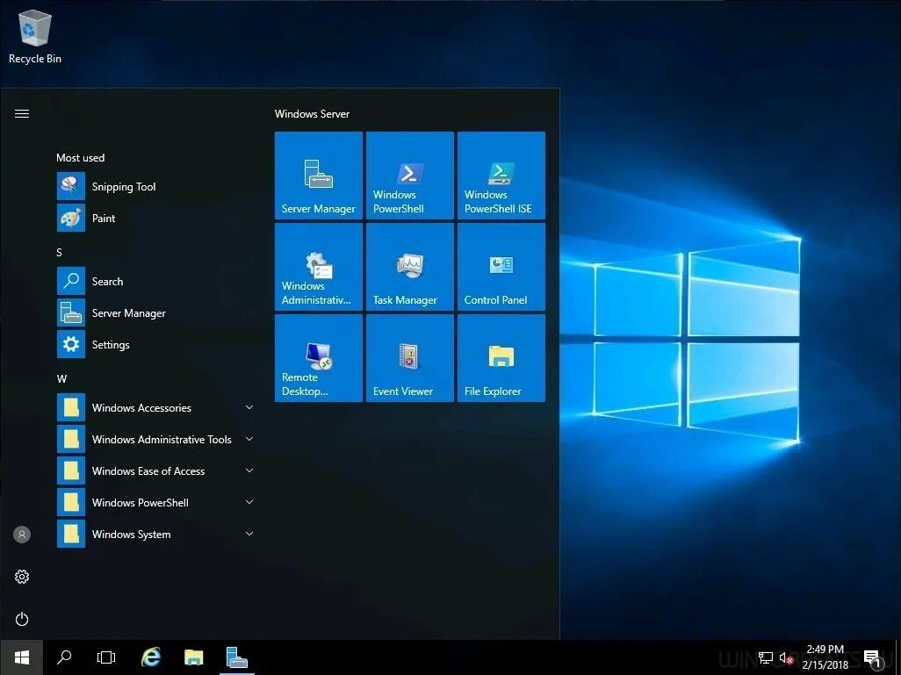The height and width of the screenshot is (675, 901).
Task: Expand the Windows Accessories folder
Action: click(141, 407)
